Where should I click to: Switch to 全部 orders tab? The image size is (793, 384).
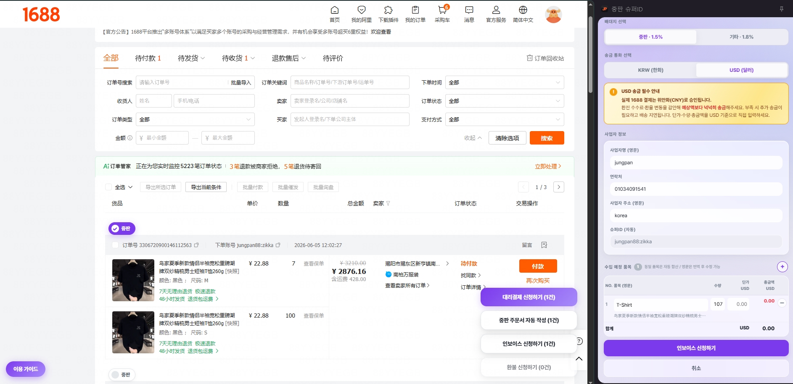click(x=111, y=58)
